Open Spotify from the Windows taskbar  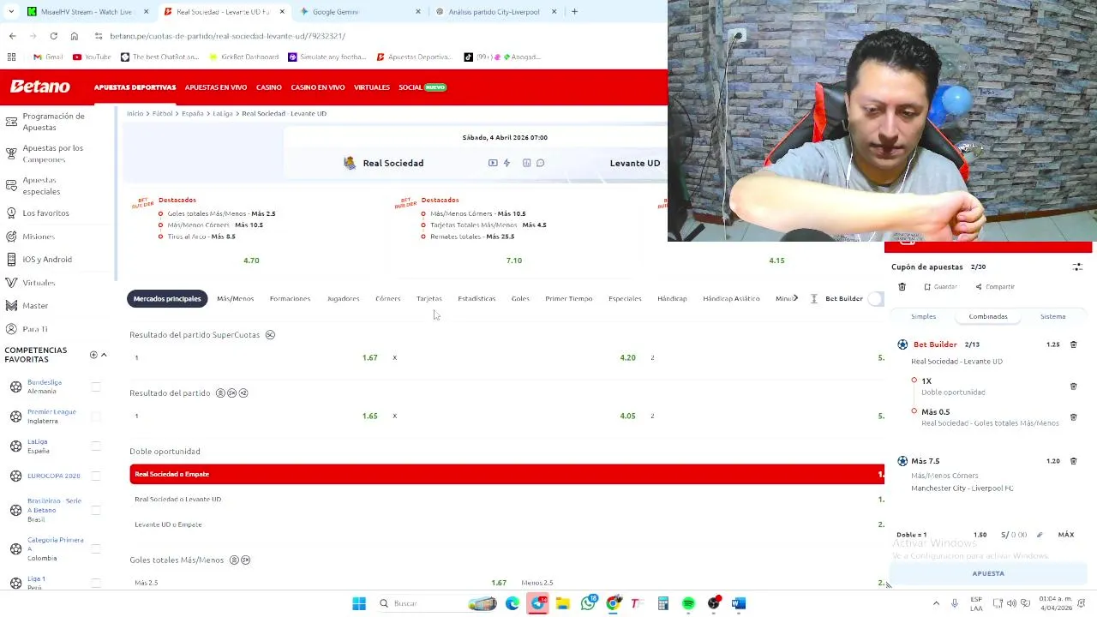pyautogui.click(x=688, y=603)
